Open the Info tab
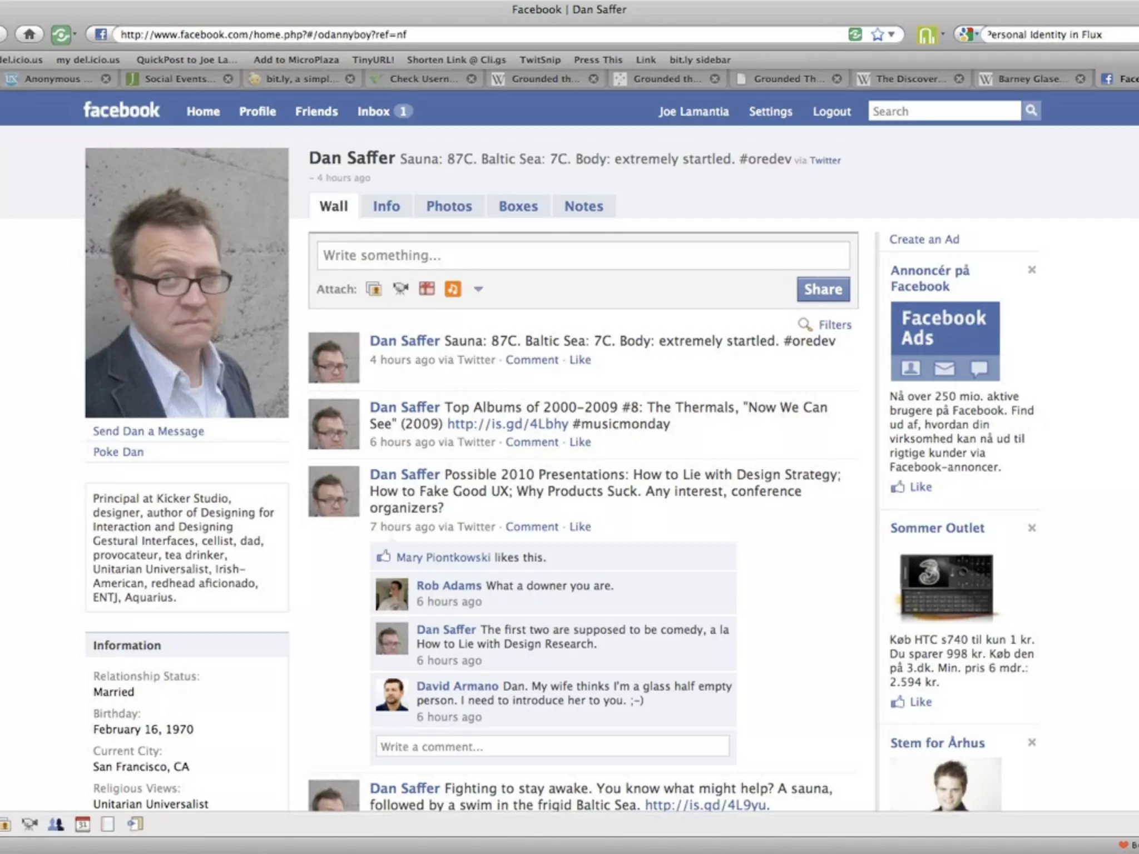Viewport: 1139px width, 854px height. pyautogui.click(x=386, y=206)
